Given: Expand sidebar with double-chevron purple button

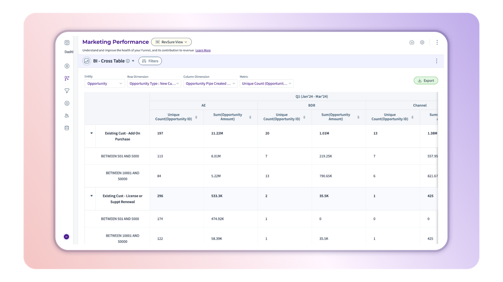Looking at the screenshot, I should (66, 237).
